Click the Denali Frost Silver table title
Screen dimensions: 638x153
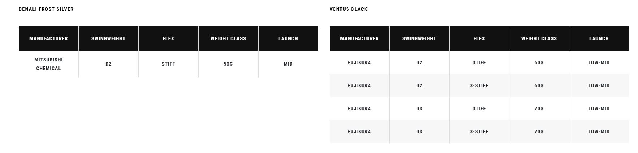[x=46, y=9]
